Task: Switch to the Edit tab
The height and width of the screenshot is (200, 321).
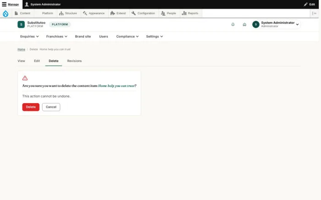Action: click(37, 61)
